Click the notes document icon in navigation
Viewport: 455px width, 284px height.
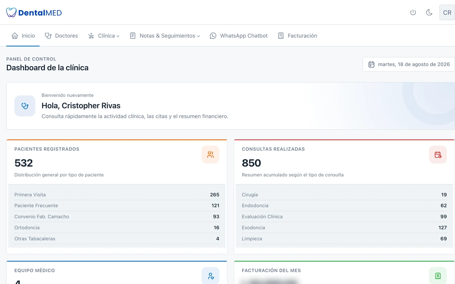click(133, 36)
